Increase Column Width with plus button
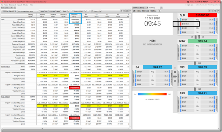222x132 pixels. (86, 11)
